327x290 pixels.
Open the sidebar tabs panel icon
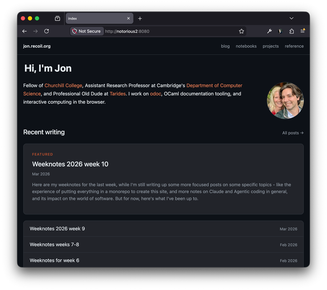[x=57, y=19]
